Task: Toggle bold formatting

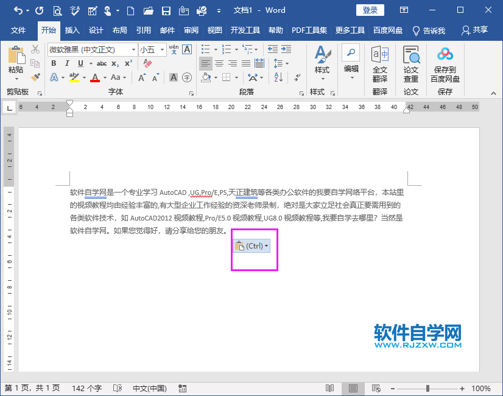Action: point(54,63)
